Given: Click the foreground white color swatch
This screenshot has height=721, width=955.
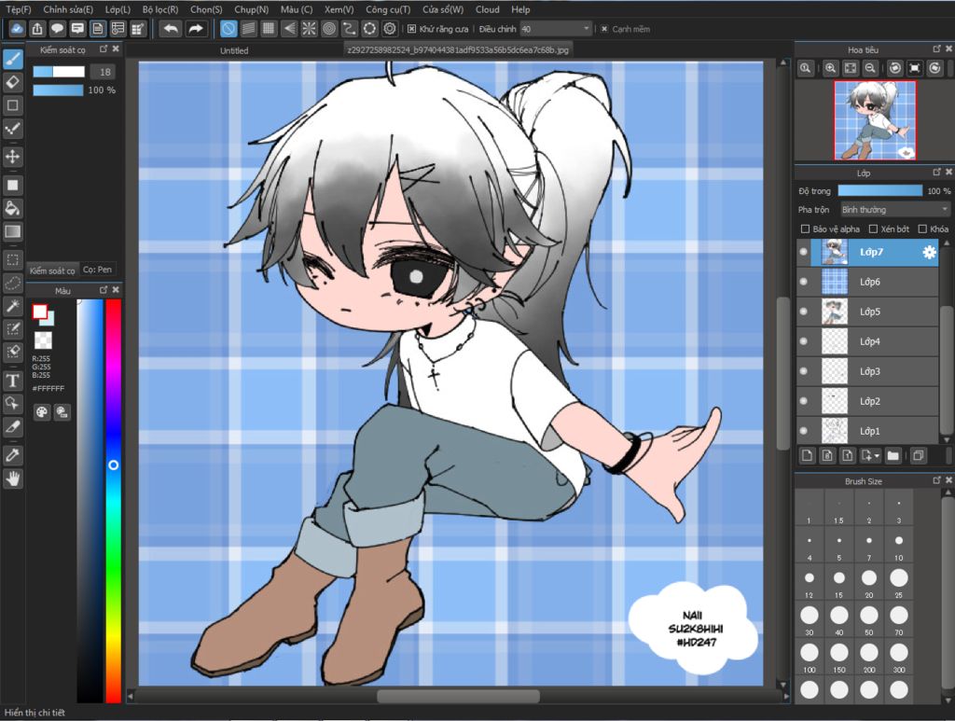Looking at the screenshot, I should point(39,312).
